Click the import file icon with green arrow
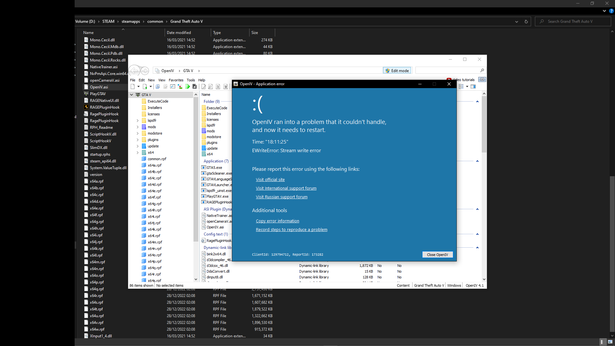 145,86
